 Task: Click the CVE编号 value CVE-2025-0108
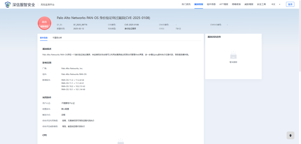(x=132, y=25)
